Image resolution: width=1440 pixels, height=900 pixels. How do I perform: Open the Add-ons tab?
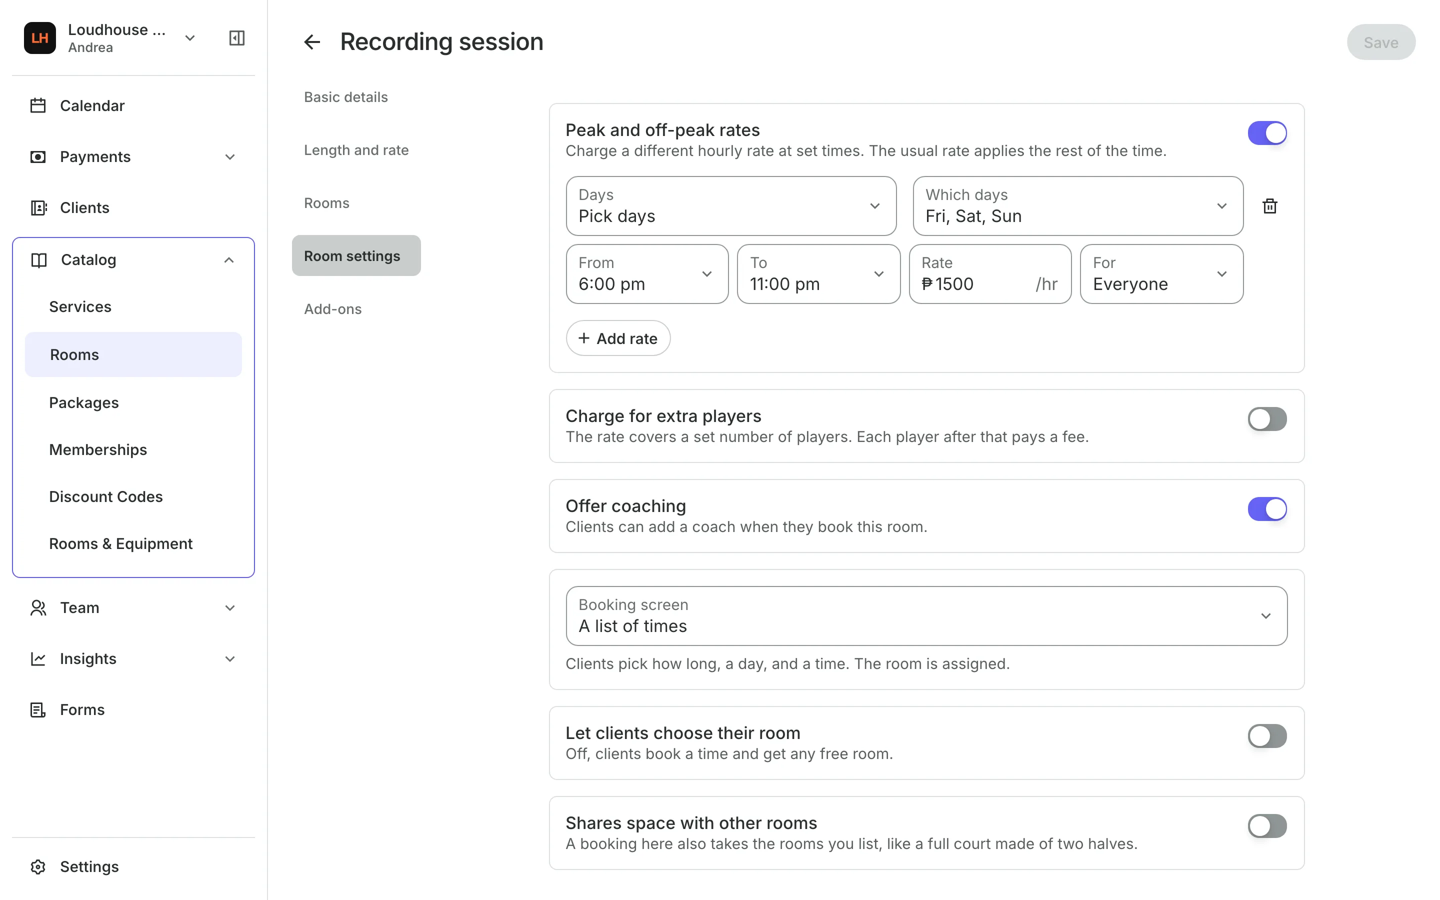point(332,309)
